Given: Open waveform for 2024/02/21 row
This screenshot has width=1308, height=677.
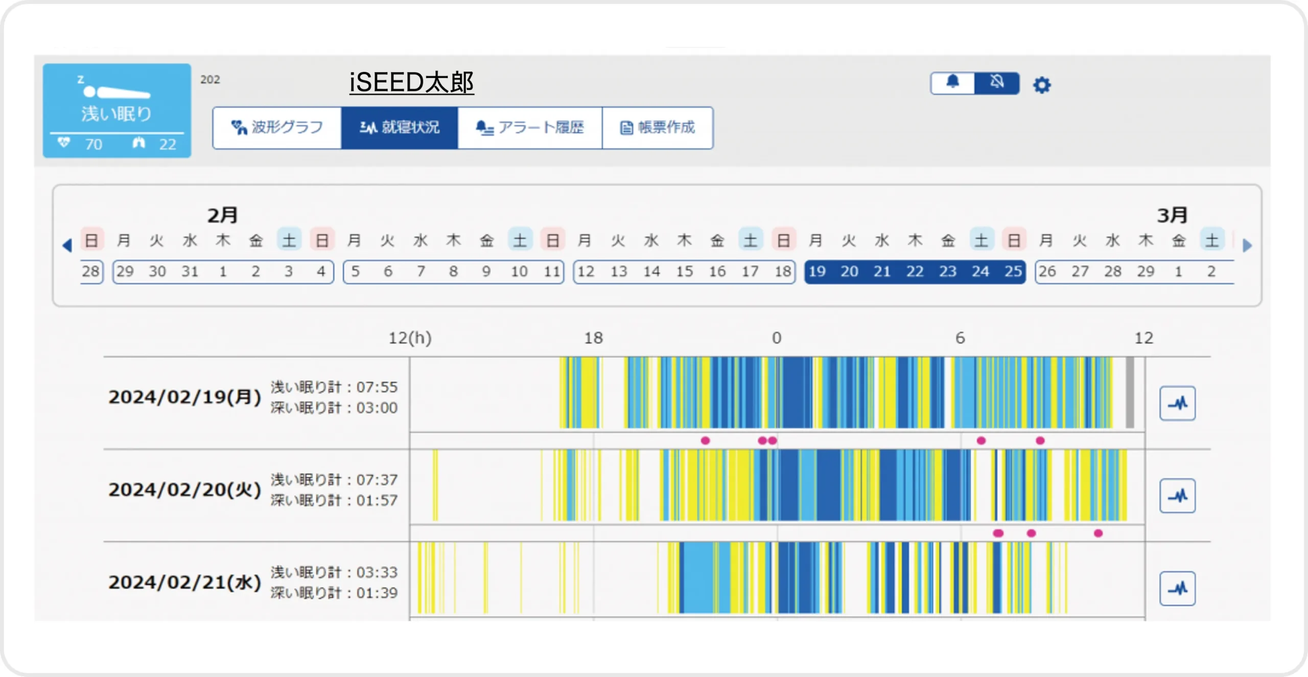Looking at the screenshot, I should pos(1177,588).
